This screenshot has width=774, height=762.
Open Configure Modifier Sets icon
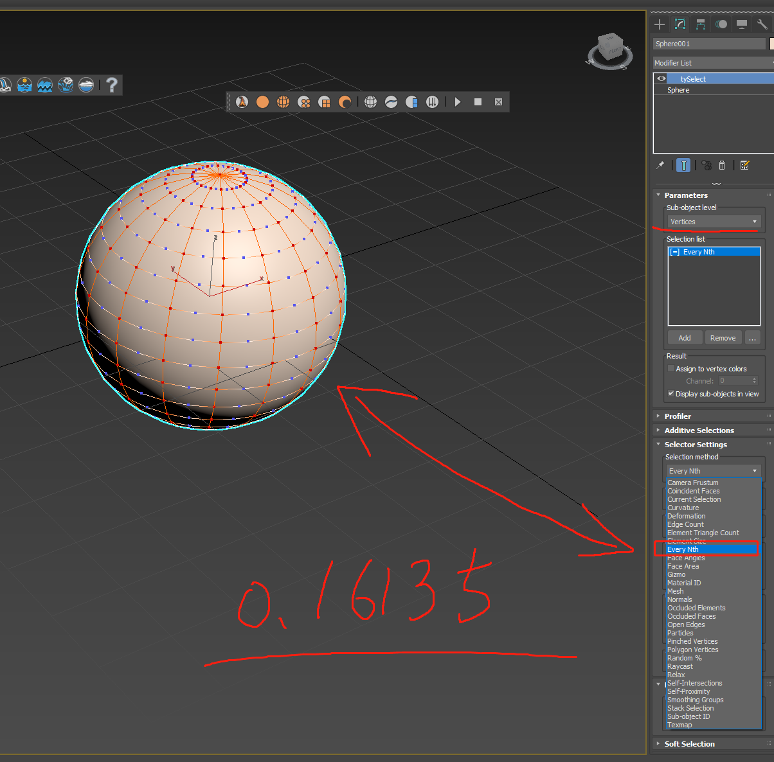coord(744,165)
